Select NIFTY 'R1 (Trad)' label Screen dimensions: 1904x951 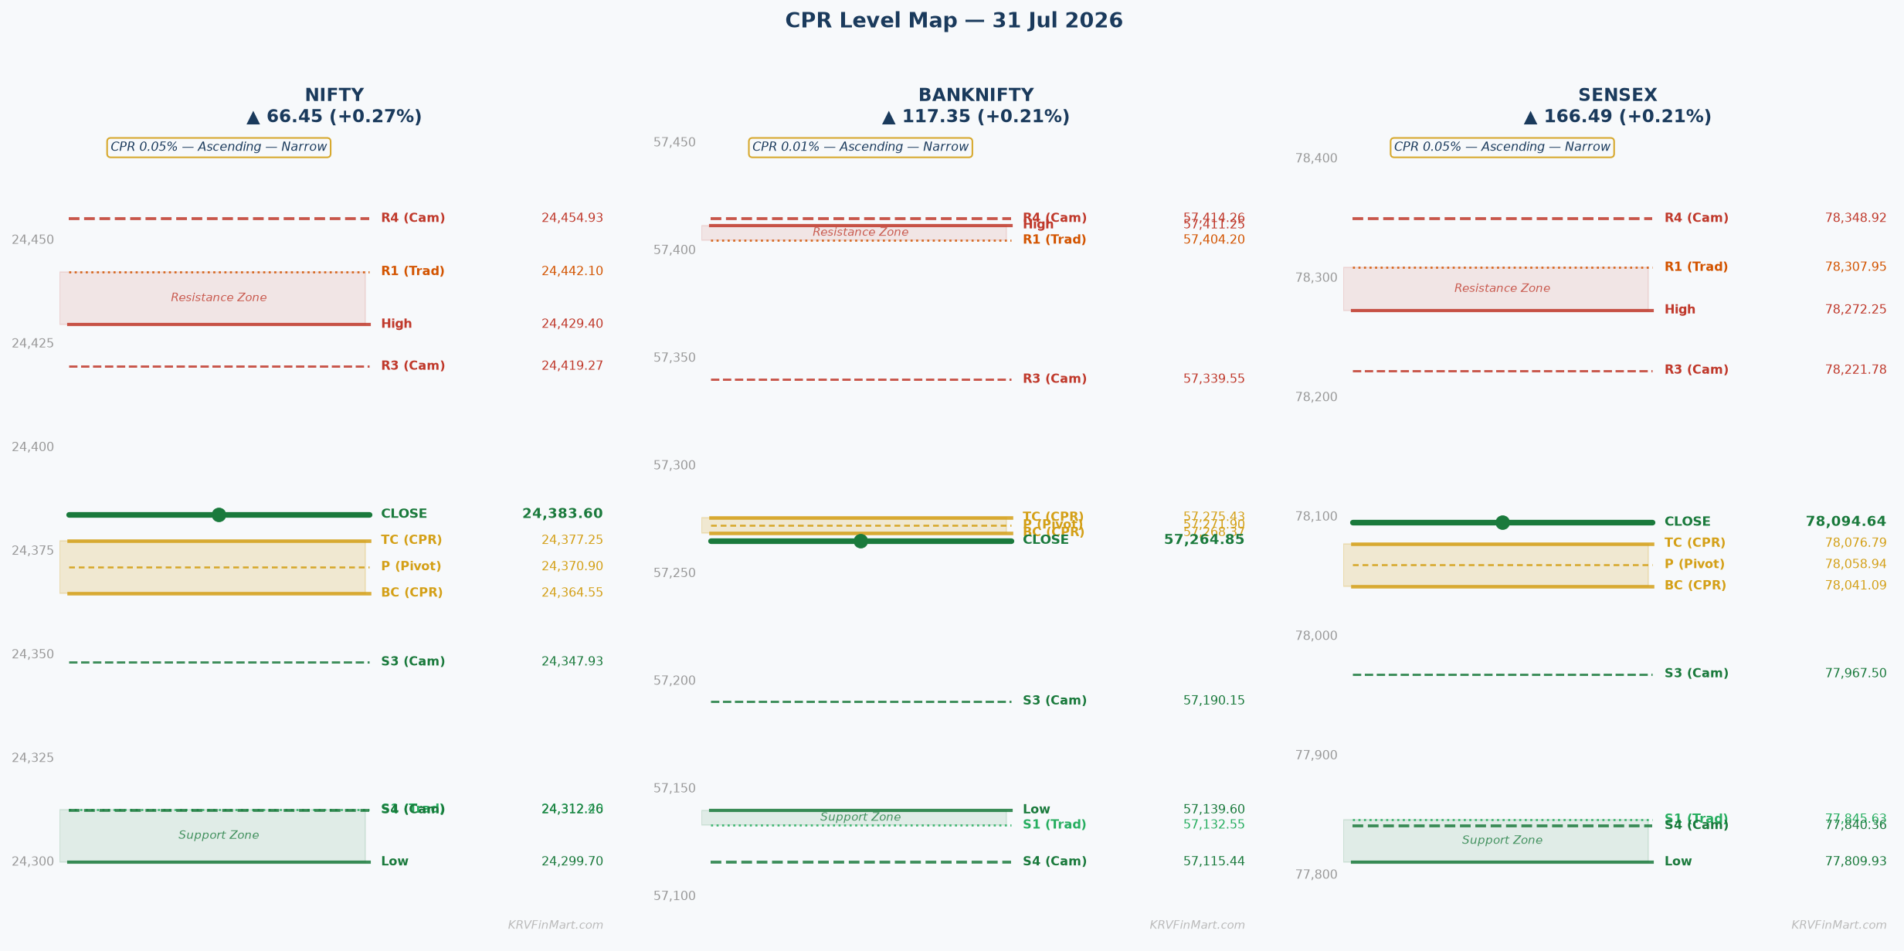coord(412,271)
